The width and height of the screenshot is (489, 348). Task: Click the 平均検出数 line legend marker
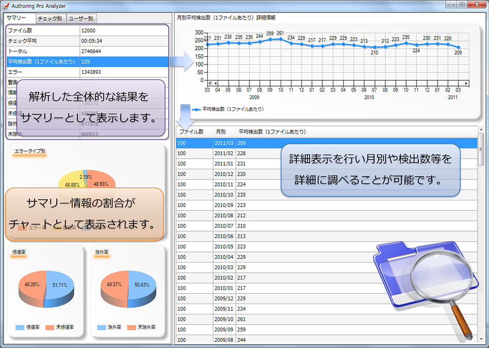coord(196,109)
